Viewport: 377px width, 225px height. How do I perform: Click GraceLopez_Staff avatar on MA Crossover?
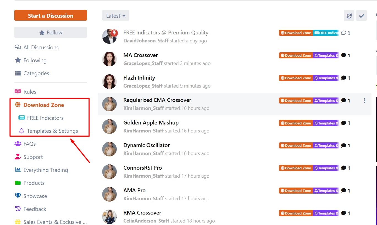tap(109, 59)
